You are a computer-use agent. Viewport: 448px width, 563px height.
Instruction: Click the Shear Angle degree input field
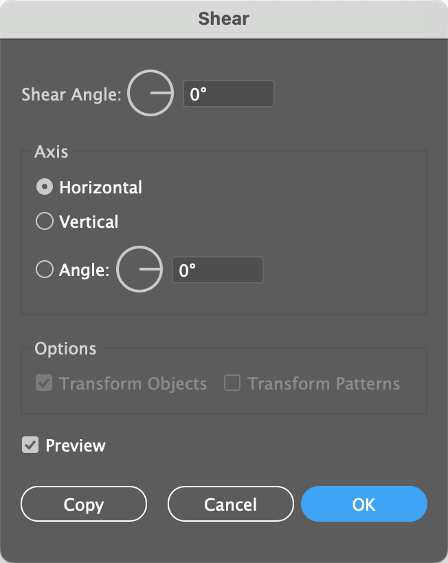pos(228,94)
